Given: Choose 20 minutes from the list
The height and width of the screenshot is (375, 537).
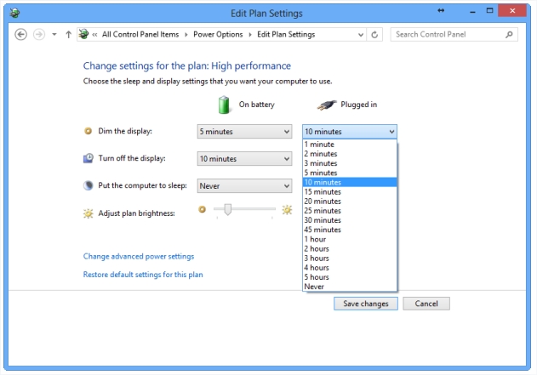Looking at the screenshot, I should (350, 202).
